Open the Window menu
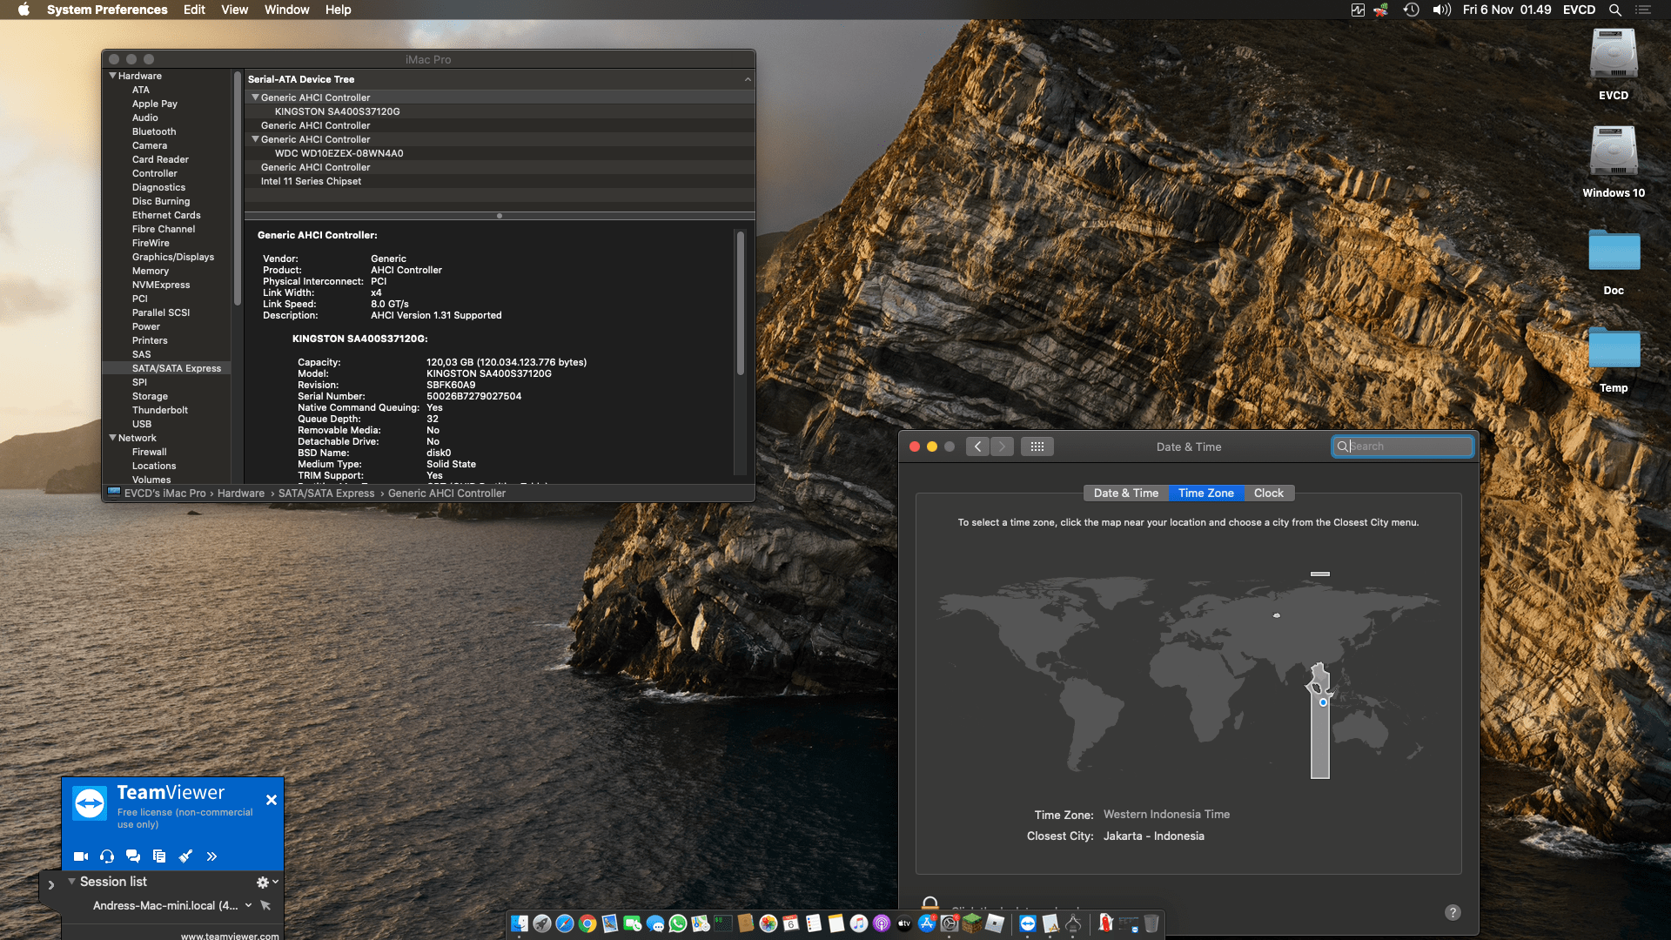This screenshot has height=940, width=1671. click(286, 10)
